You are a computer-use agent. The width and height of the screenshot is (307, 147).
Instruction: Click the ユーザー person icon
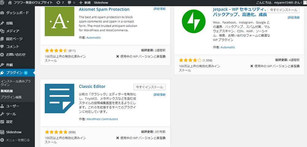pos(2,106)
